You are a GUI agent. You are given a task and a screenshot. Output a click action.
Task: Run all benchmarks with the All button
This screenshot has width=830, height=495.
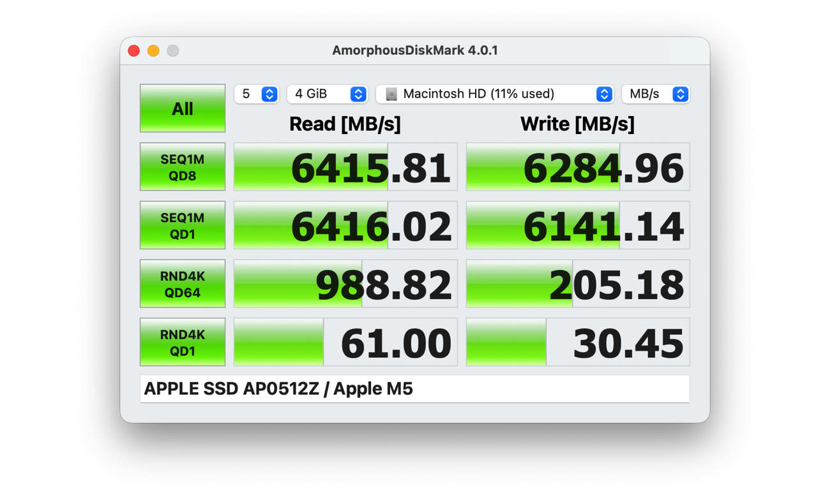[183, 108]
